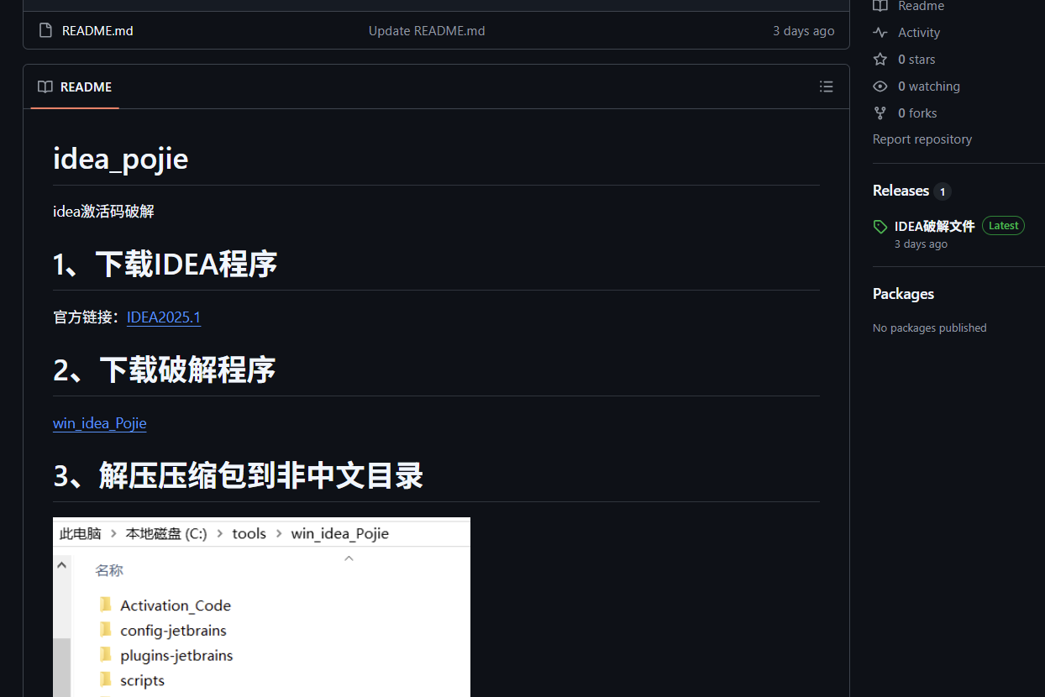The width and height of the screenshot is (1045, 697).
Task: Click the fork icon beside 0 forks
Action: coord(880,113)
